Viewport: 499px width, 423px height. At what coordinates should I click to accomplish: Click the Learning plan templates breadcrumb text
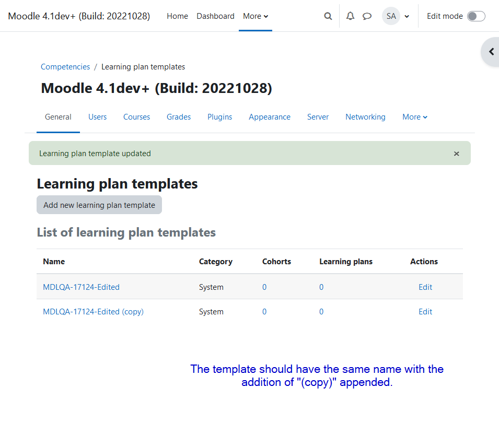pyautogui.click(x=143, y=67)
